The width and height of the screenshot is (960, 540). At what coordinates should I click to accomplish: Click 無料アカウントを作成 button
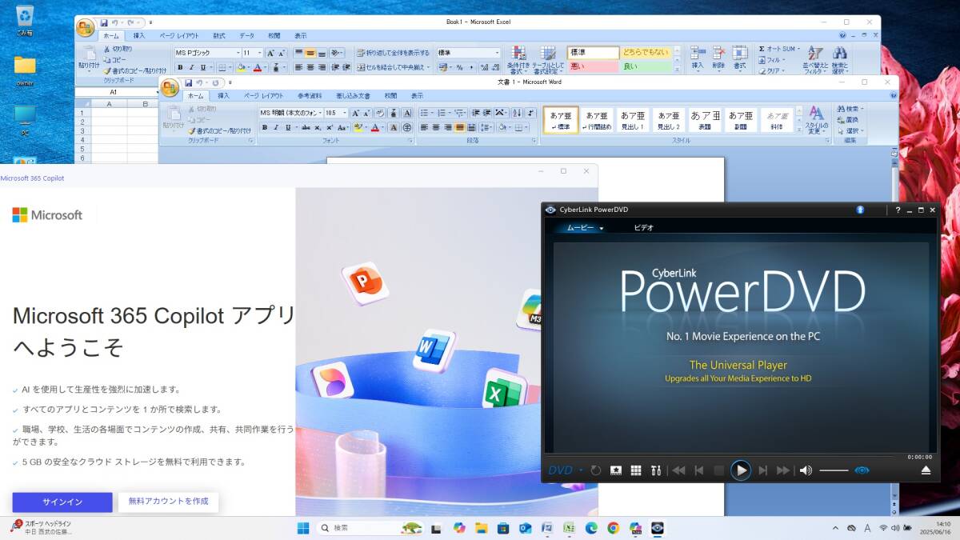pyautogui.click(x=168, y=502)
